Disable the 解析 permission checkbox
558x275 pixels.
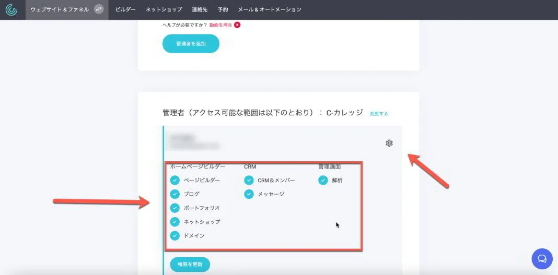coord(323,181)
